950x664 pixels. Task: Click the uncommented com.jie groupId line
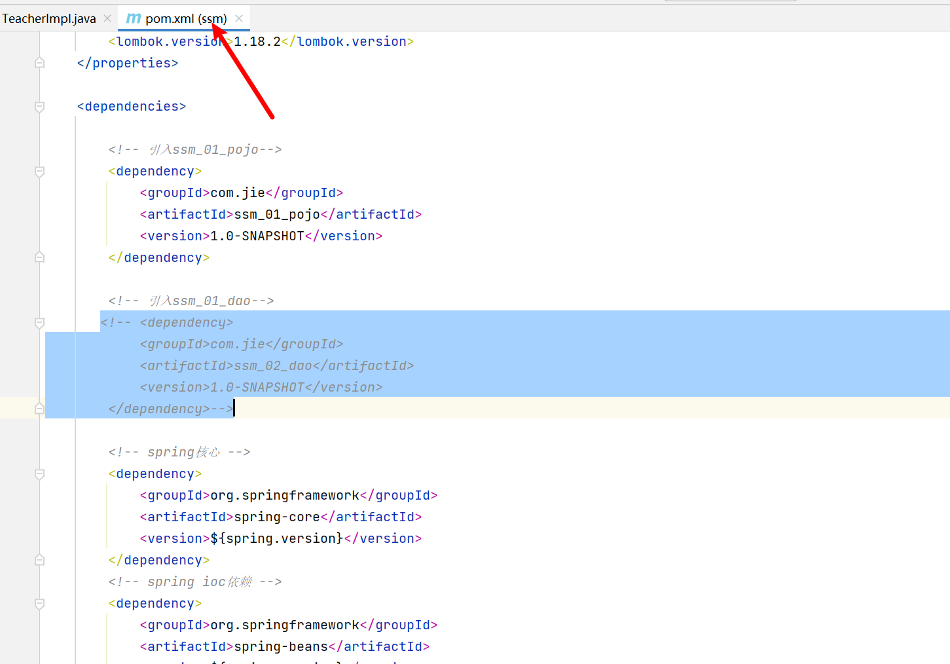pos(242,193)
